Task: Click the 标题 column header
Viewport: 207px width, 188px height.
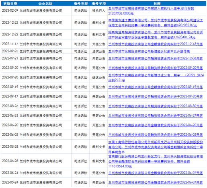Action: [x=157, y=4]
